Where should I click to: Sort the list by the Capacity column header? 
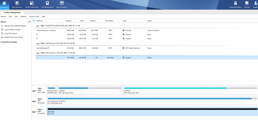point(68,21)
